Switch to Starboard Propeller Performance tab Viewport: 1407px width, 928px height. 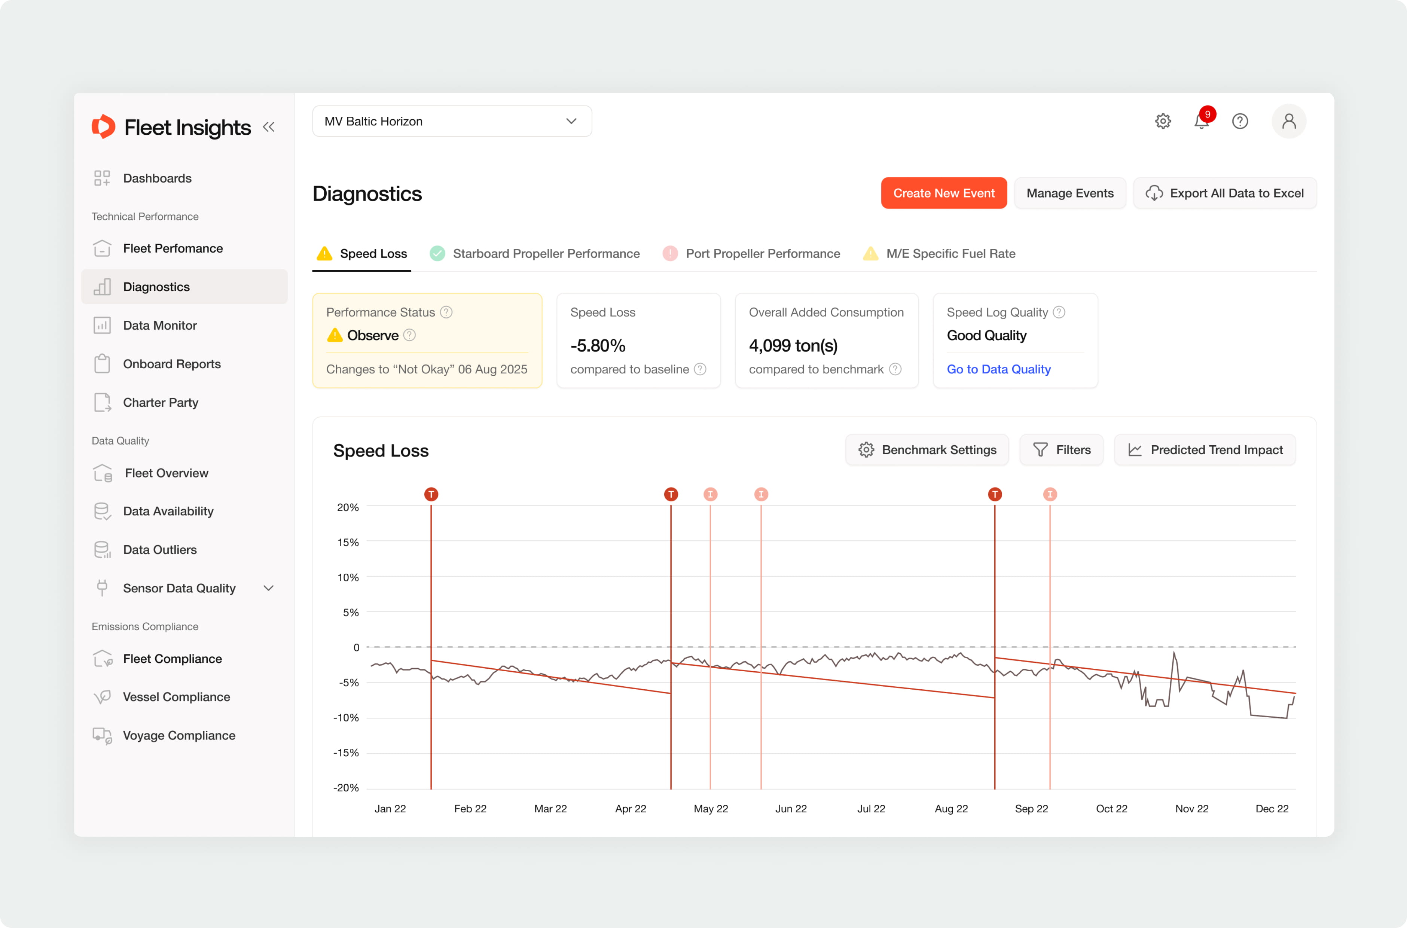(x=535, y=254)
